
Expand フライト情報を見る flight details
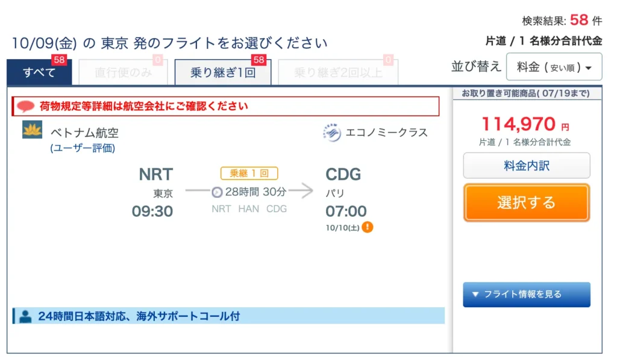click(x=527, y=295)
